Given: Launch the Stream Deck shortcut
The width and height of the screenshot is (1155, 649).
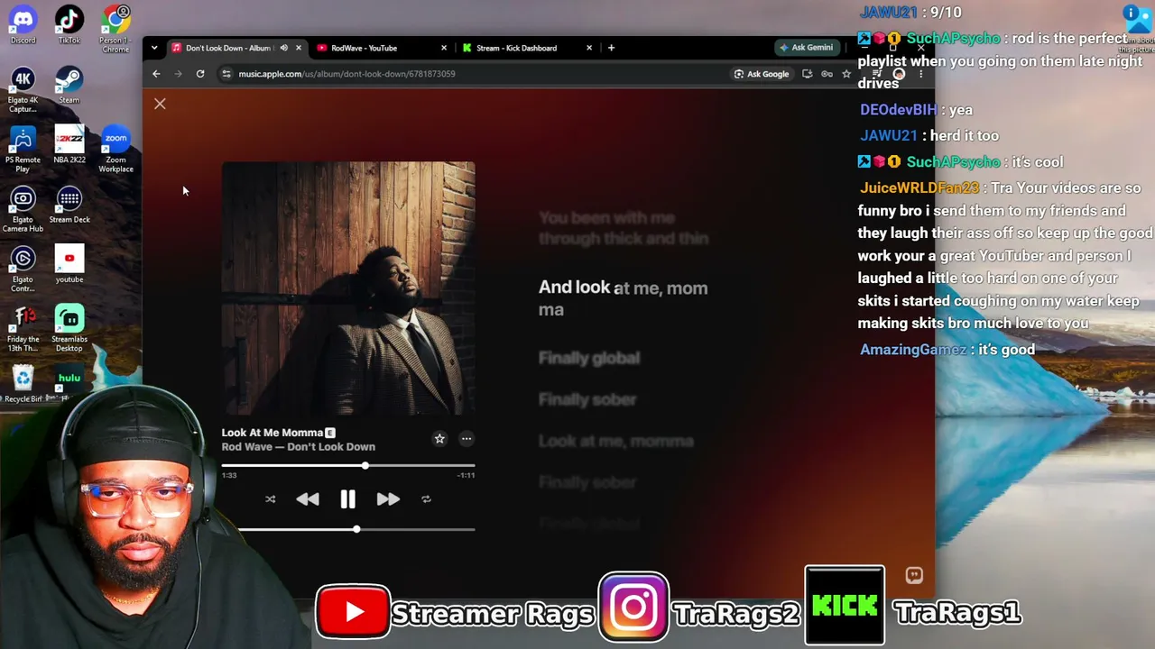Looking at the screenshot, I should (x=69, y=204).
